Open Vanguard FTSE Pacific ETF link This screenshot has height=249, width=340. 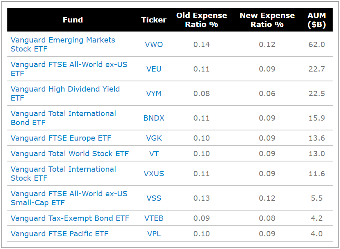(60, 234)
